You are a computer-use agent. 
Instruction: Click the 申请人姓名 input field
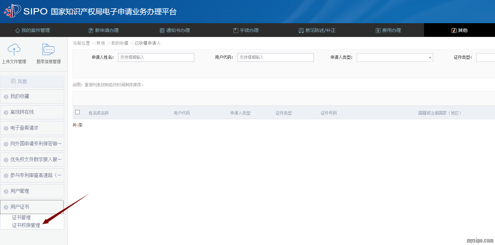[156, 57]
